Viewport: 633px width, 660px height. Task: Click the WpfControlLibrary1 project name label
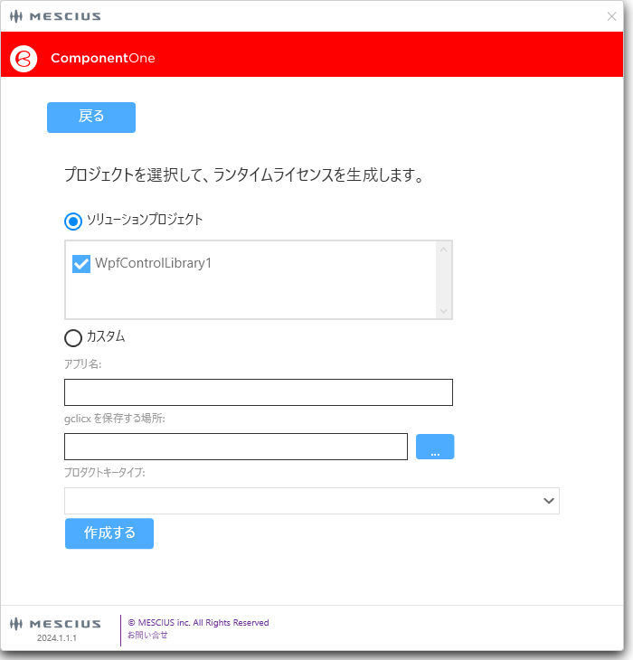[x=153, y=264]
